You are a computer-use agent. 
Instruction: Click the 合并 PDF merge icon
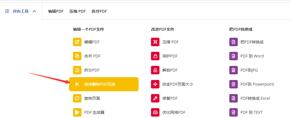[77, 56]
